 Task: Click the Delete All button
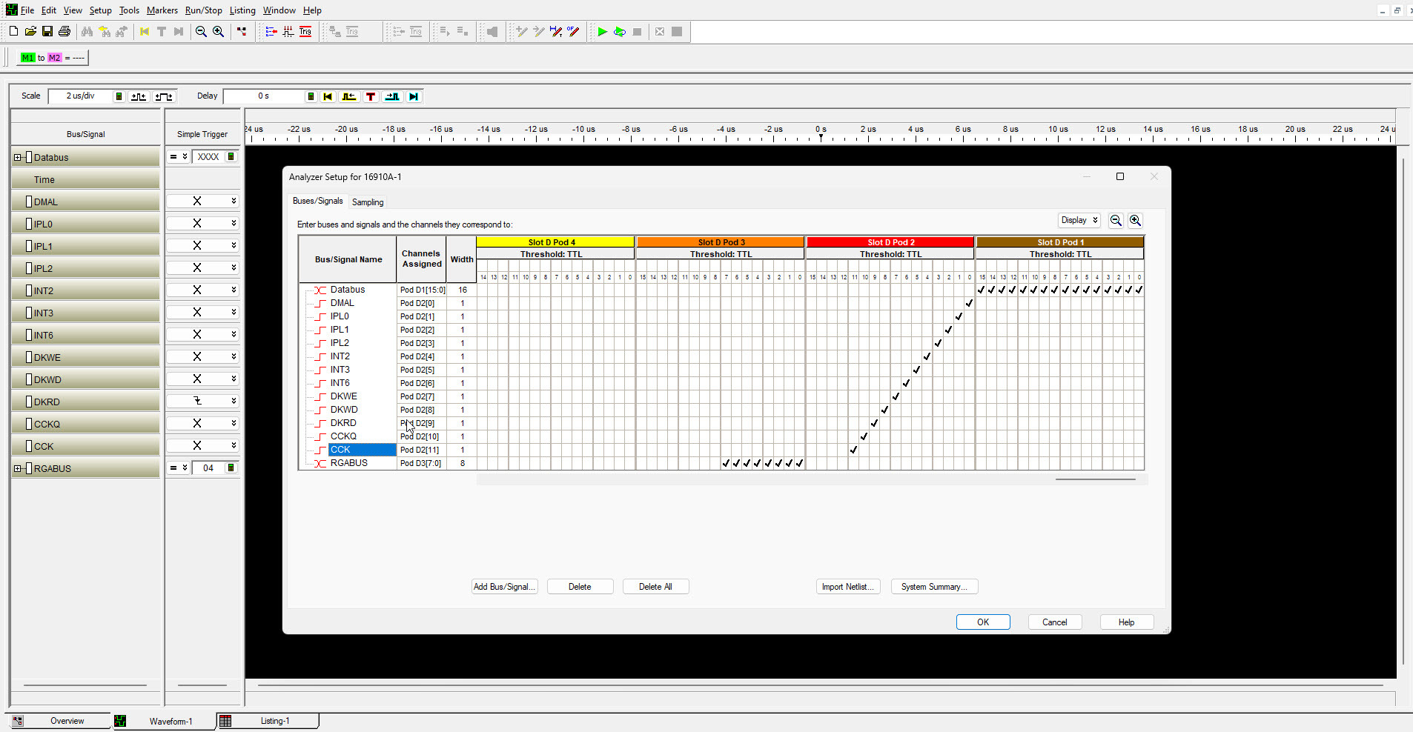[655, 587]
